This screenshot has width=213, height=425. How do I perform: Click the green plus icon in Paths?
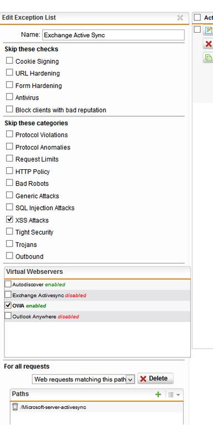click(x=158, y=395)
